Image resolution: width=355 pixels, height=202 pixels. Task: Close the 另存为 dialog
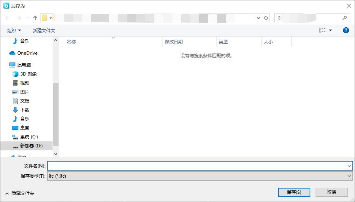(349, 6)
